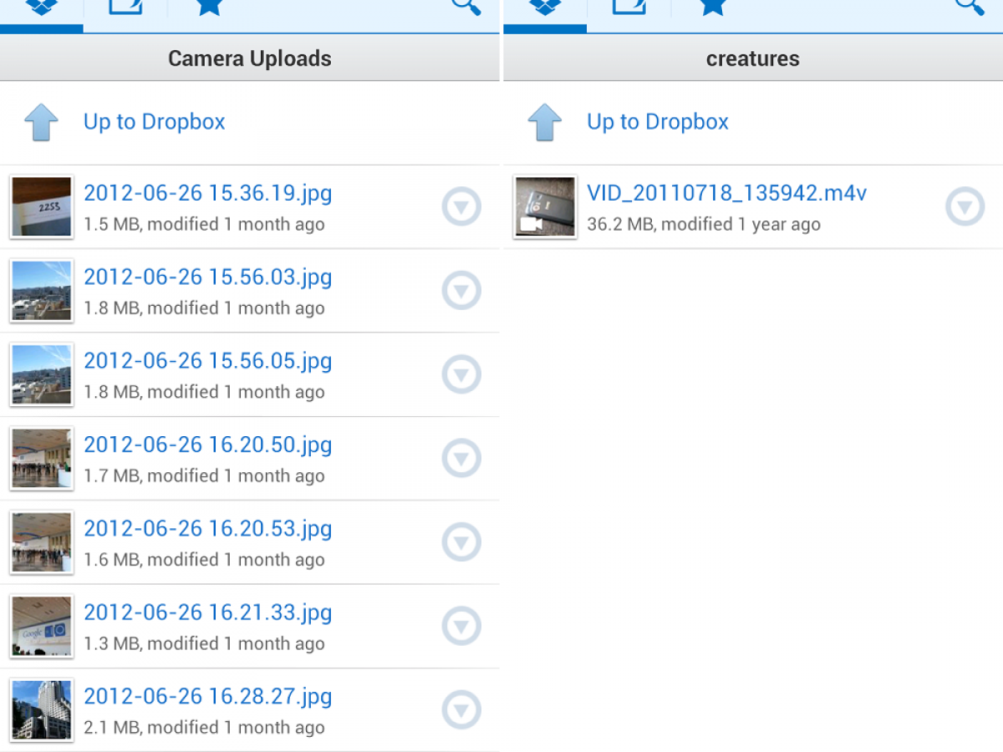Open favorites star tab in creatures pane
The height and width of the screenshot is (752, 1003).
(712, 8)
